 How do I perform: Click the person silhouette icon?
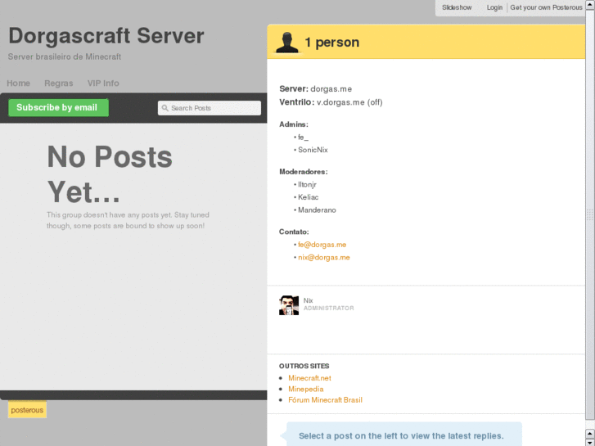click(287, 42)
